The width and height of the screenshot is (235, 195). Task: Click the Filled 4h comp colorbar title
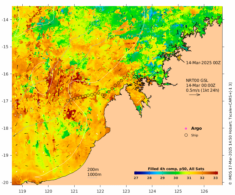point(176,169)
